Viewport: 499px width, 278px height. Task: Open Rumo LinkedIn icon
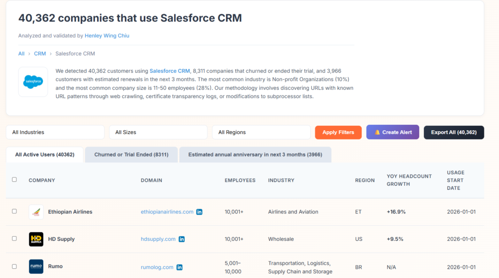[x=179, y=267]
